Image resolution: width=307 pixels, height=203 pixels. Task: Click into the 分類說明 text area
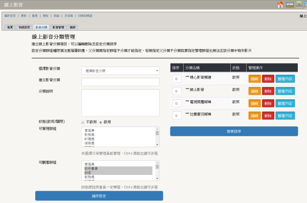[120, 103]
